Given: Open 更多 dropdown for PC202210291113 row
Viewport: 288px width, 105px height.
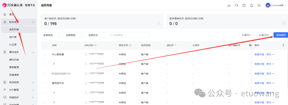Looking at the screenshot, I should coord(270,74).
